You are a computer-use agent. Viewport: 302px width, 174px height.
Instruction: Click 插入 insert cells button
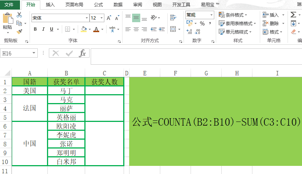click(271, 15)
